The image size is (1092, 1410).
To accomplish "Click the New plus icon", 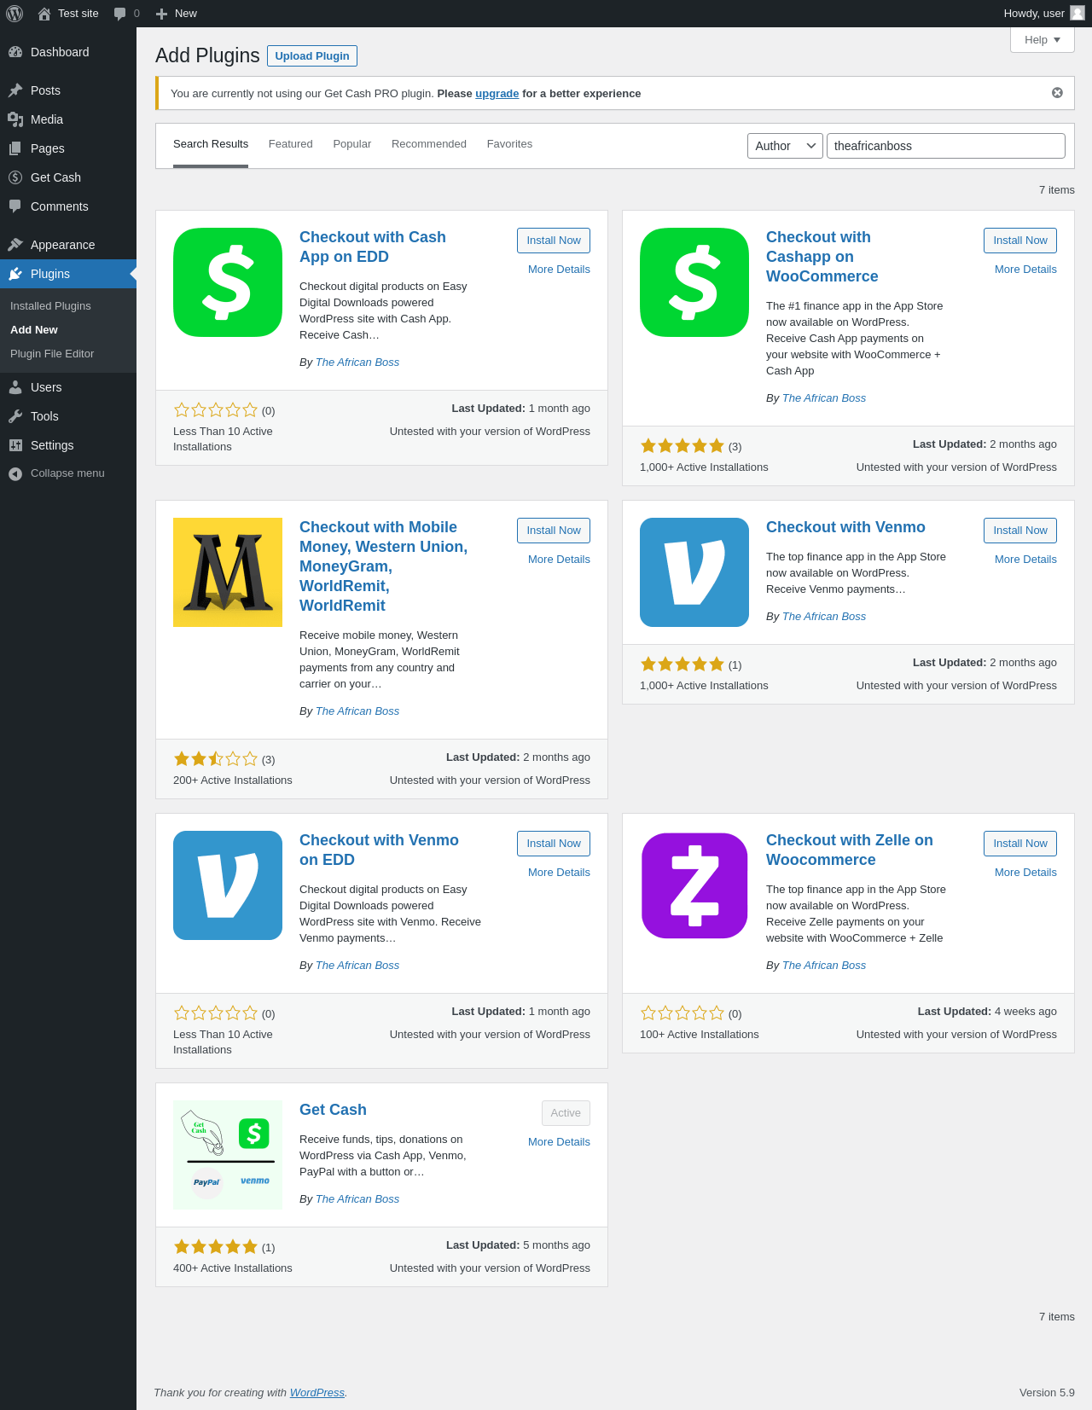I will click(161, 14).
